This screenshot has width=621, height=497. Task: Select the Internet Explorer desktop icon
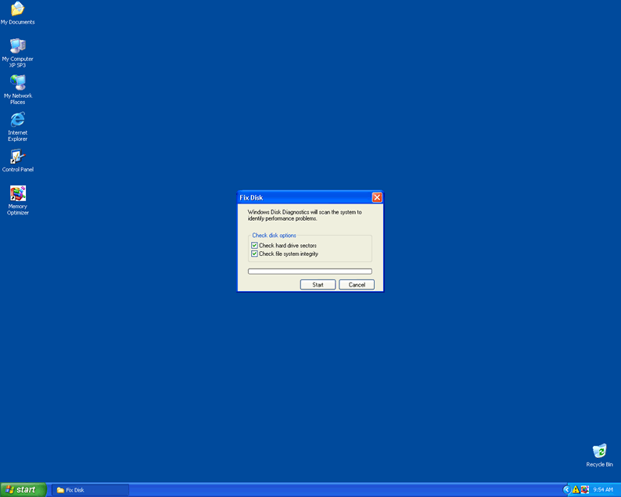17,120
